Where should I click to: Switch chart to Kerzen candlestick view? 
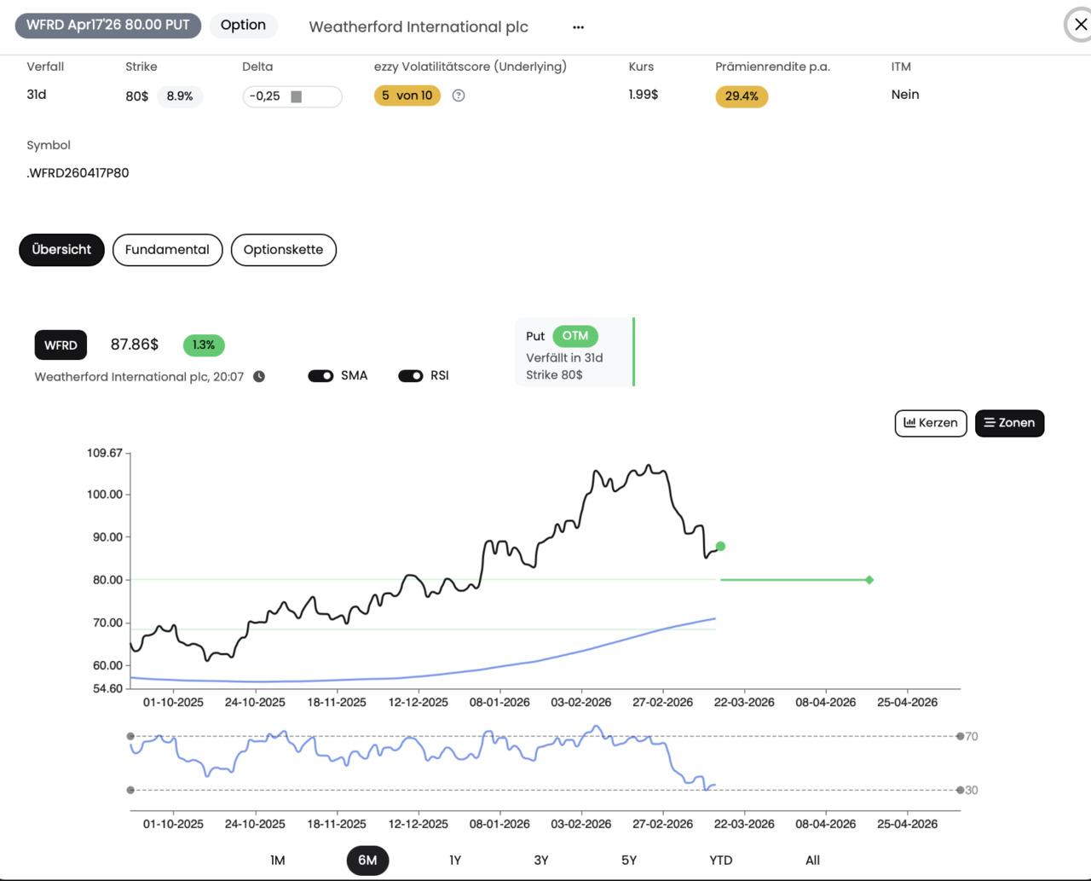[930, 423]
